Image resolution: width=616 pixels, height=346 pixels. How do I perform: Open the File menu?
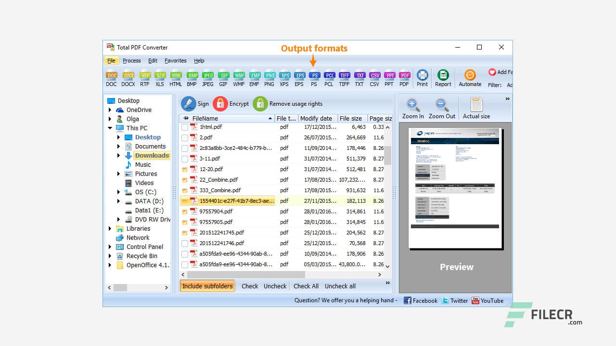pyautogui.click(x=111, y=61)
